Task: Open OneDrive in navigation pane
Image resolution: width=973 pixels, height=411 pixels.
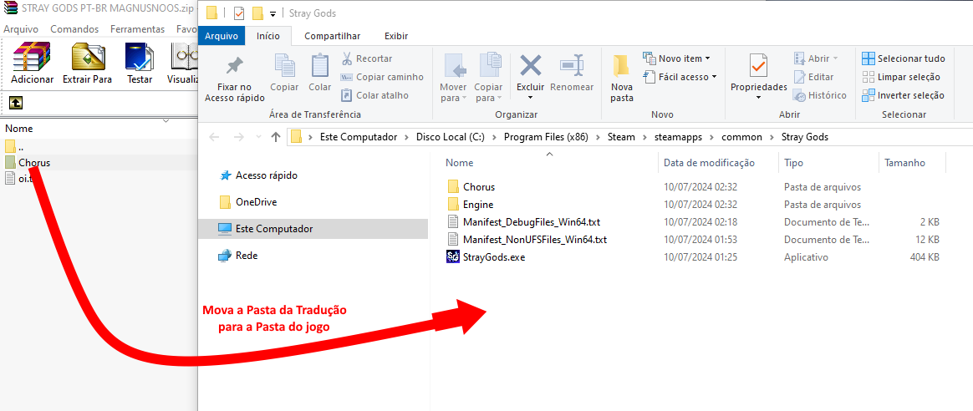Action: (x=248, y=202)
